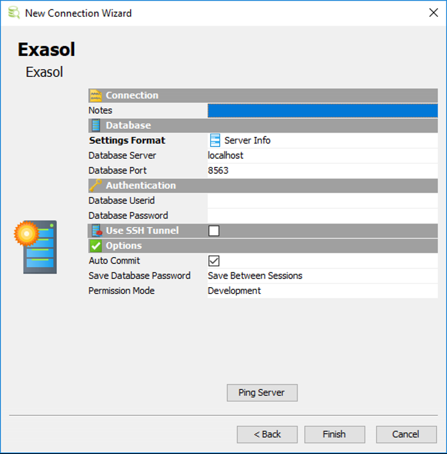Click the wizard title bar database icon
Image resolution: width=447 pixels, height=454 pixels.
tap(13, 13)
